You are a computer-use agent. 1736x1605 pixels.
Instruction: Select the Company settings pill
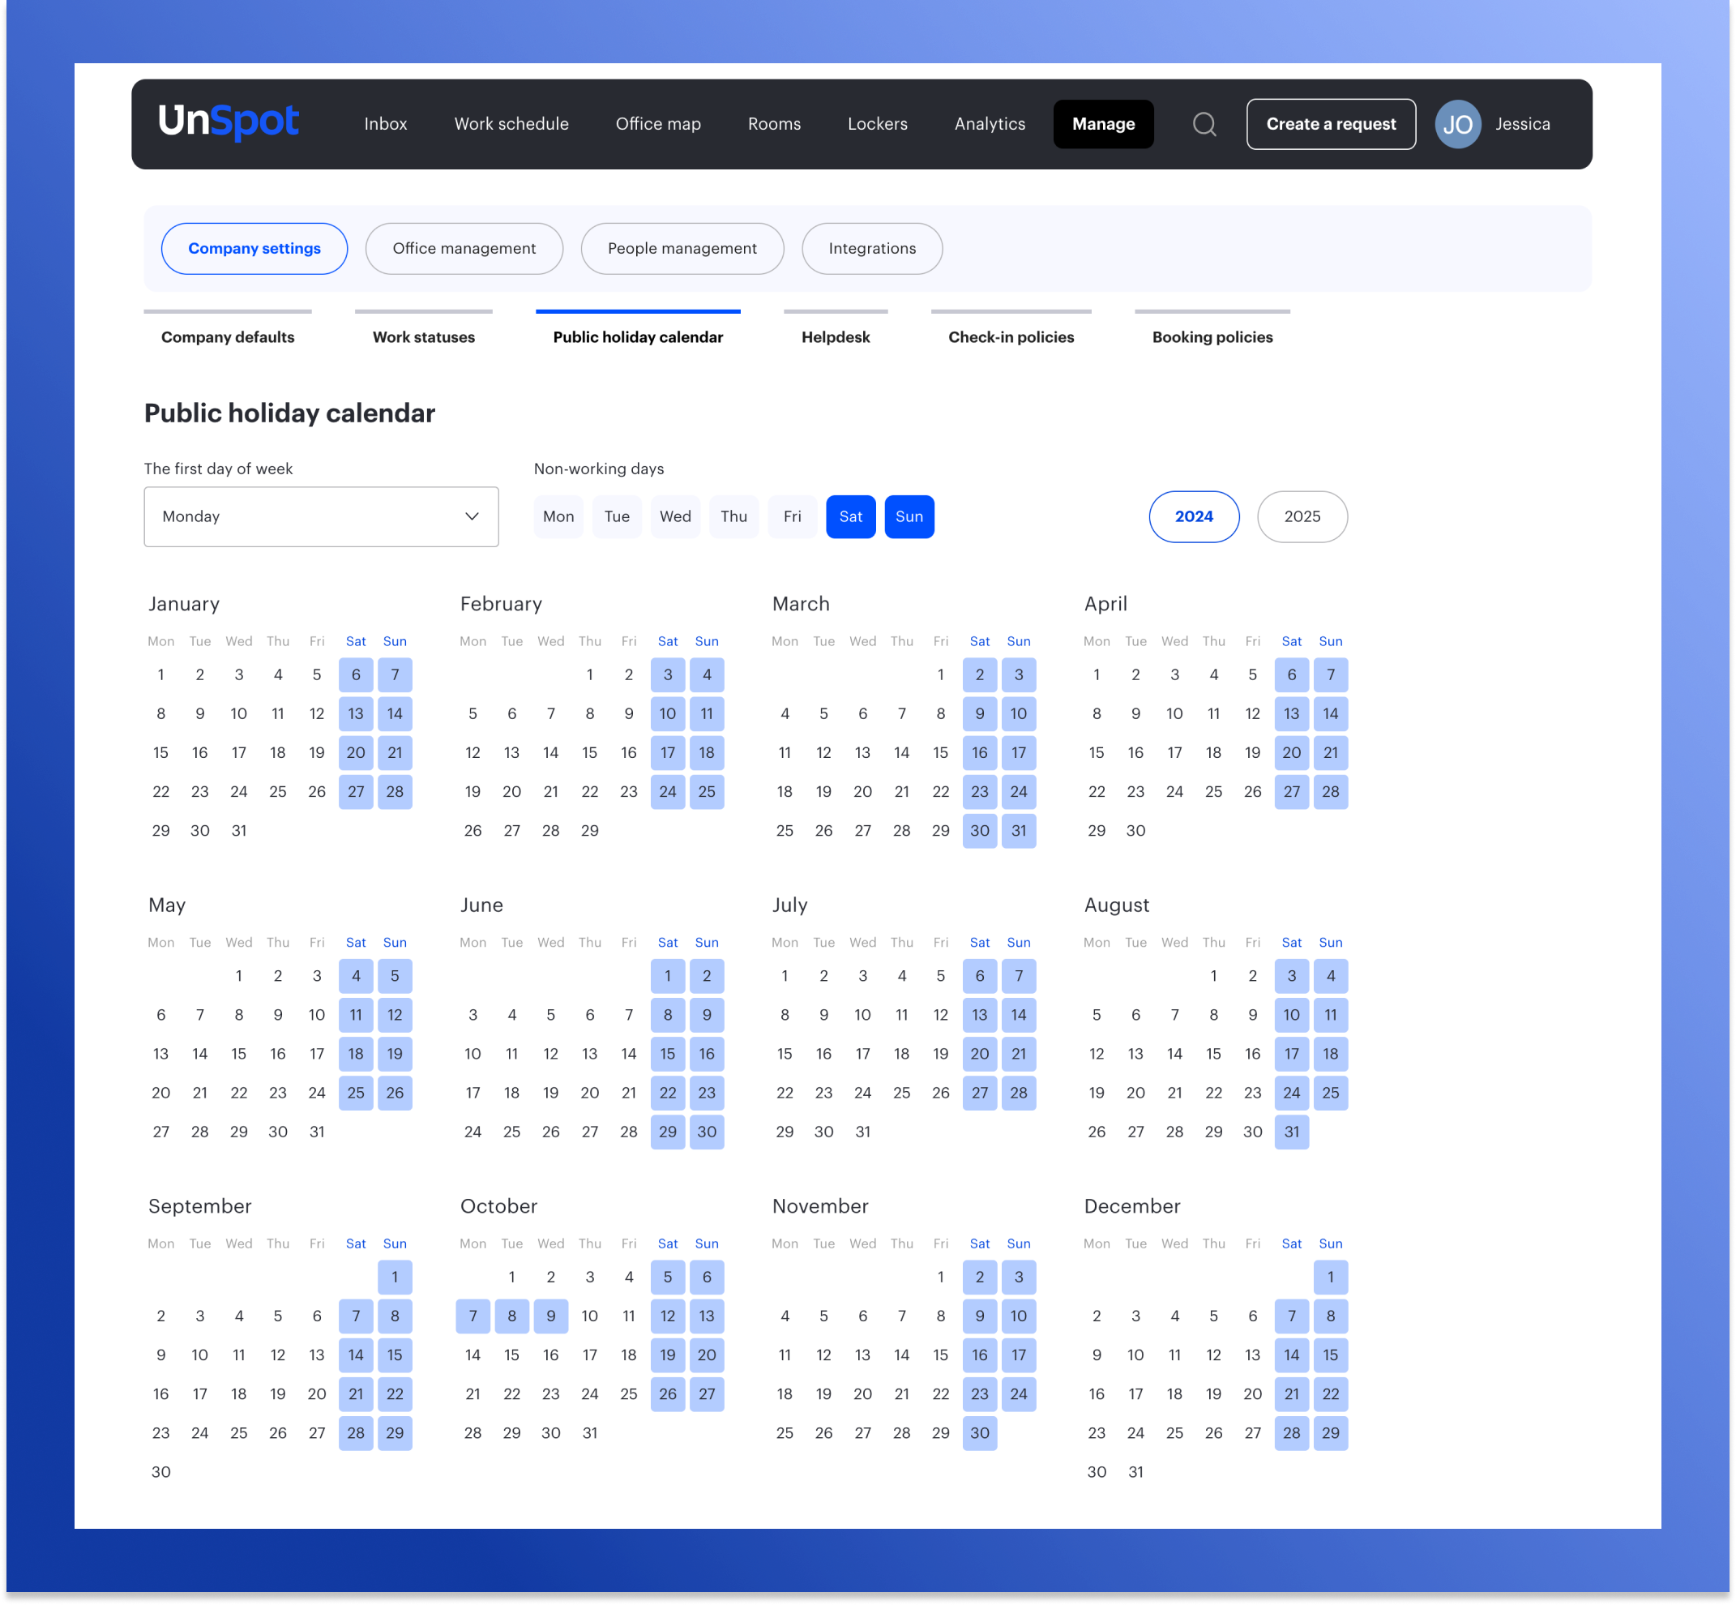(254, 248)
